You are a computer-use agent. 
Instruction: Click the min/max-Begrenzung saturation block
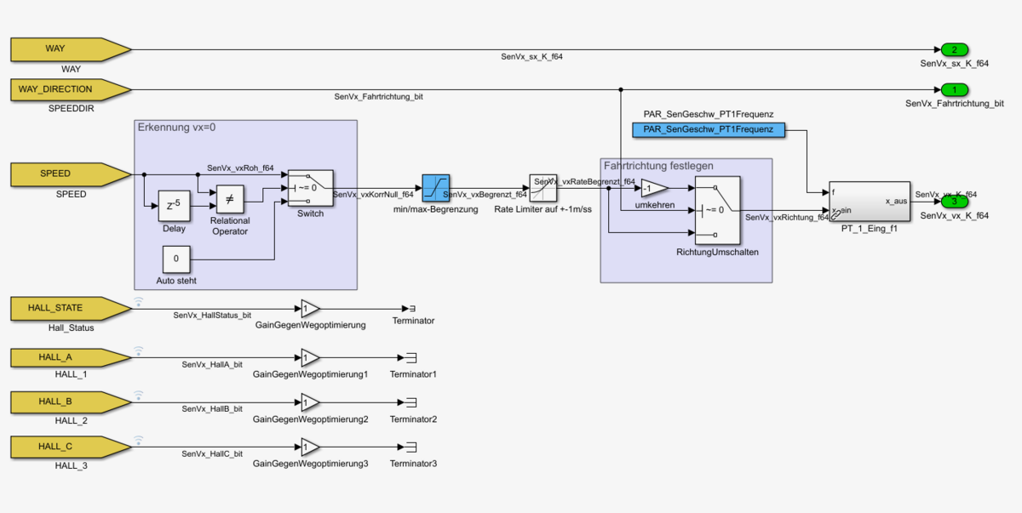435,187
